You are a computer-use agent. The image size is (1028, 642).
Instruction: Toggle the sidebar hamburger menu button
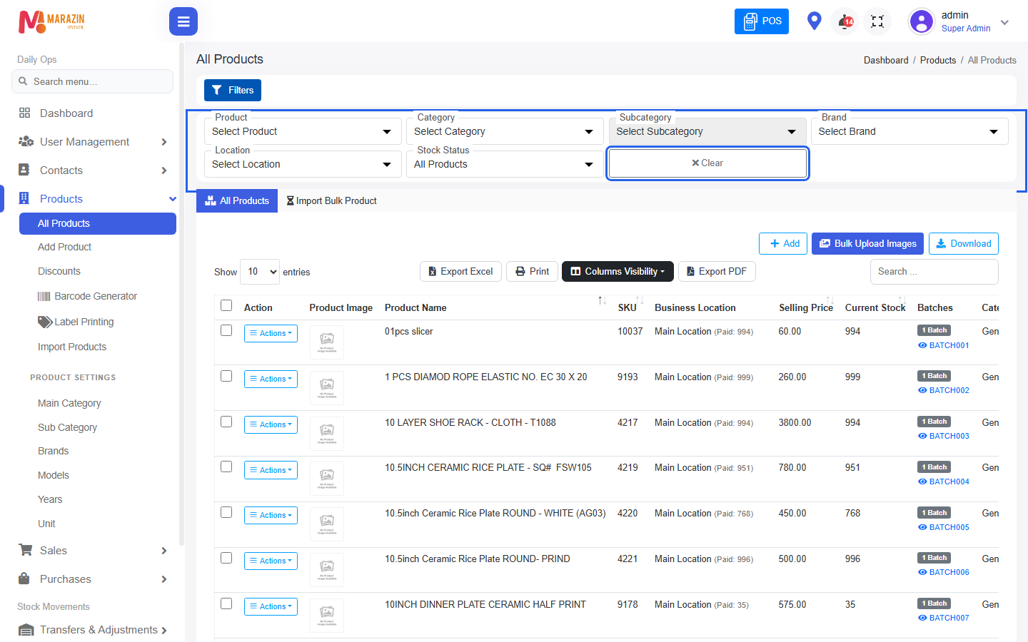[x=183, y=21]
